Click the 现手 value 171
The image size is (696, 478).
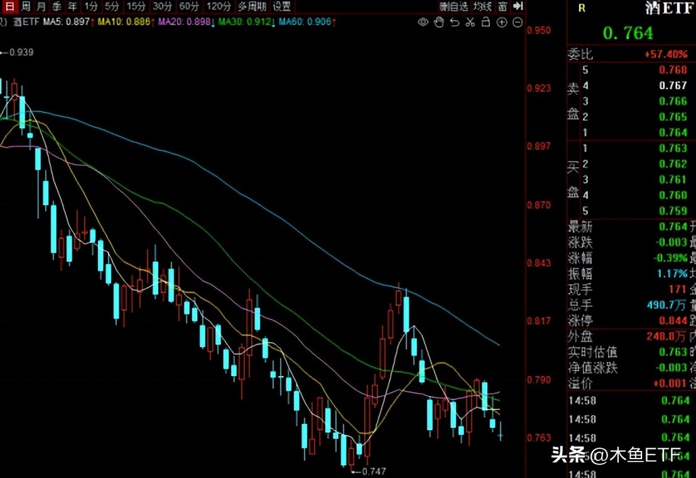[x=678, y=289]
